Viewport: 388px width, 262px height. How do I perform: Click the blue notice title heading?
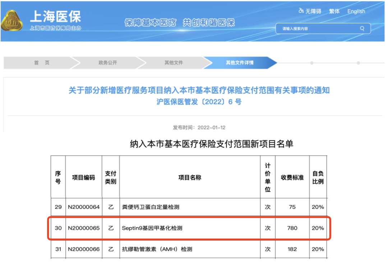199,90
